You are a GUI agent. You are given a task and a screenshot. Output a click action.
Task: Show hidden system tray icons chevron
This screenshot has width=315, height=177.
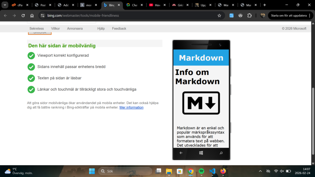coord(260,171)
